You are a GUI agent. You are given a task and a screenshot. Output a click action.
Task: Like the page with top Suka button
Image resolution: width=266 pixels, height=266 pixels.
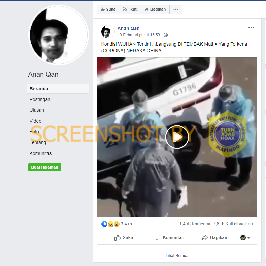tap(108, 9)
